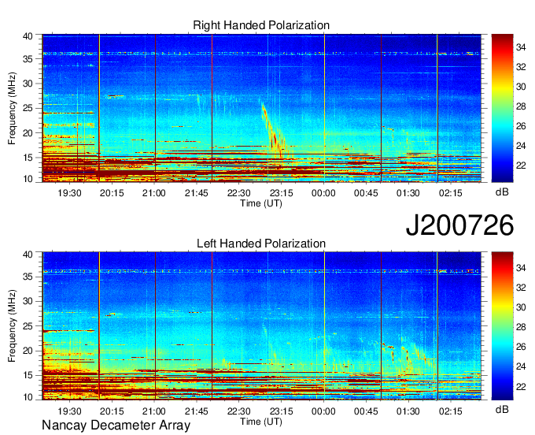This screenshot has height=435, width=535.
Task: Click 22 dB label on Right Handed colorbar
Action: pos(521,165)
